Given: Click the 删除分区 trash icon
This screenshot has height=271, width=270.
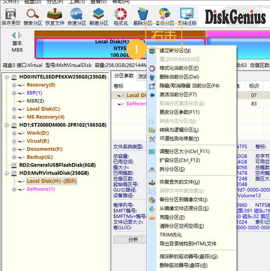Looking at the screenshot, I should pyautogui.click(x=143, y=17).
